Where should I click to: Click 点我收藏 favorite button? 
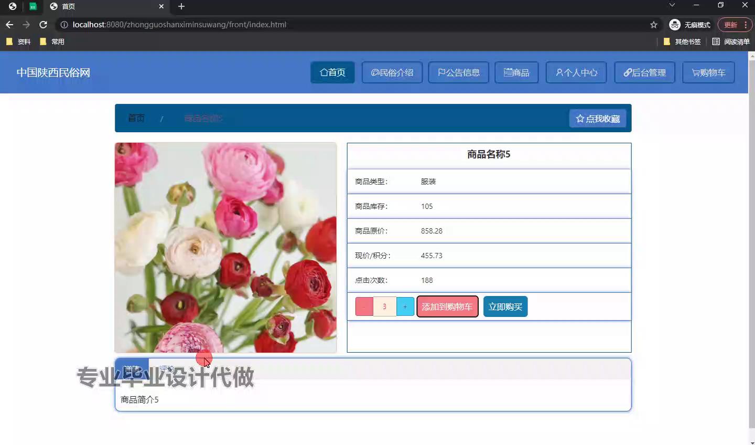click(x=598, y=119)
